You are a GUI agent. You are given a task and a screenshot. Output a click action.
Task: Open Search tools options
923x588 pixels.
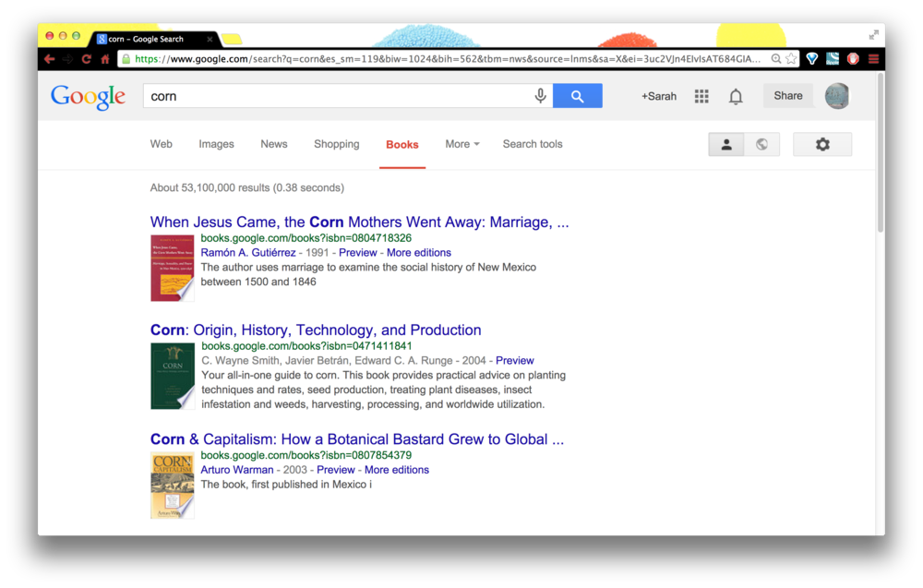533,144
